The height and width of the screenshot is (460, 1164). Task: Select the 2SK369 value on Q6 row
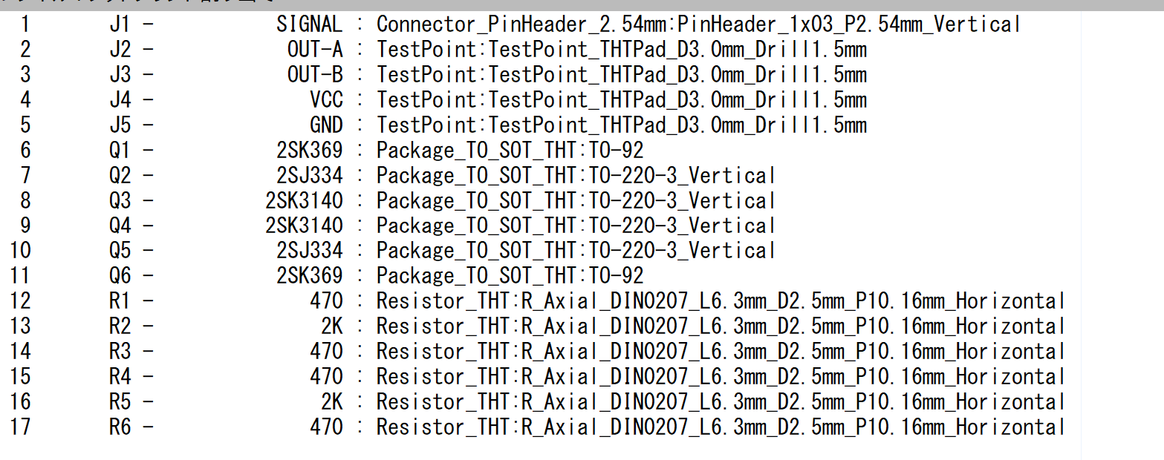coord(309,276)
